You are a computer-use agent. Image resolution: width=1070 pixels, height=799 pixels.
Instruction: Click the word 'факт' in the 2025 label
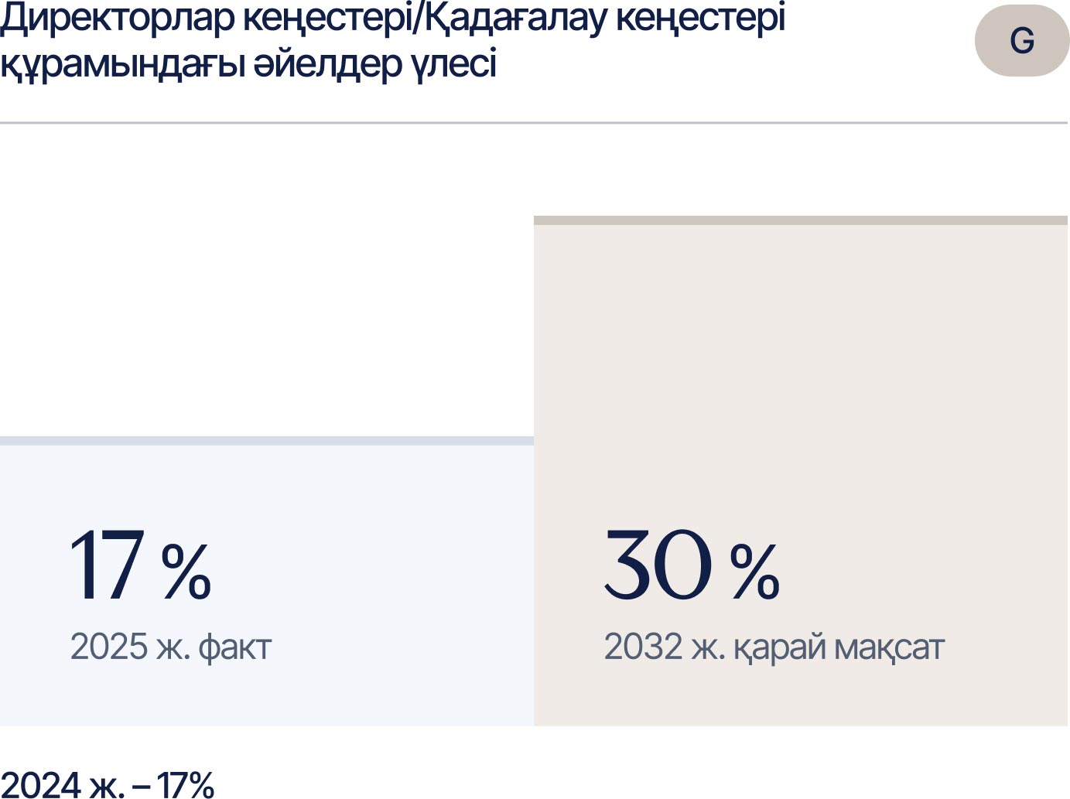[235, 648]
